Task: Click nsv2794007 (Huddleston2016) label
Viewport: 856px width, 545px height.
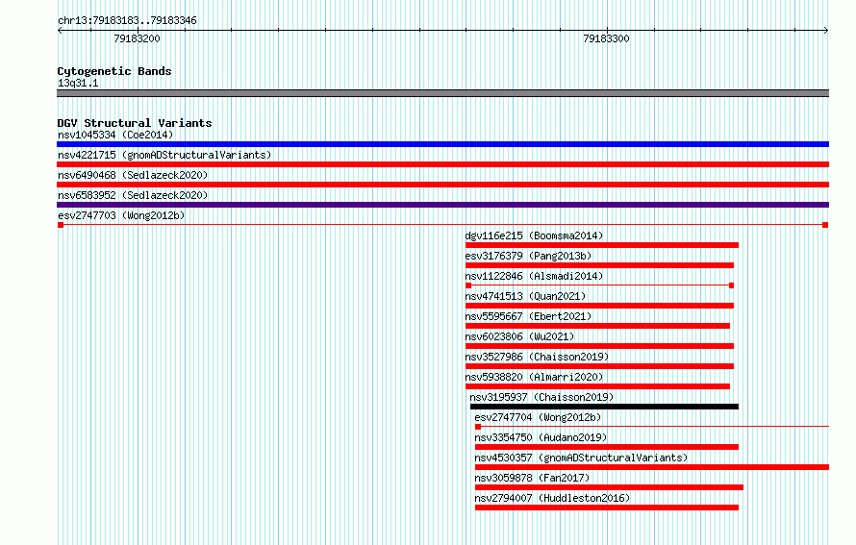Action: pos(552,498)
